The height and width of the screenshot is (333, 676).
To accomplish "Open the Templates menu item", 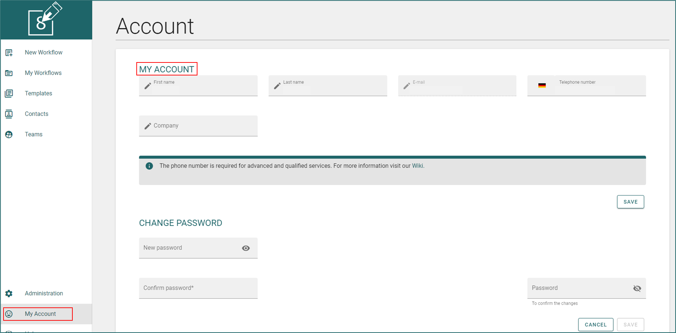I will coord(38,93).
